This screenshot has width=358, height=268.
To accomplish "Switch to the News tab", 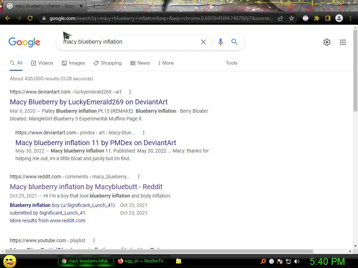I will (x=140, y=63).
